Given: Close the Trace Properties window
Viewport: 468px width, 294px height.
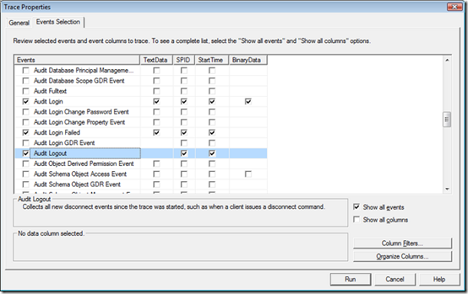Looking at the screenshot, I should (454, 7).
